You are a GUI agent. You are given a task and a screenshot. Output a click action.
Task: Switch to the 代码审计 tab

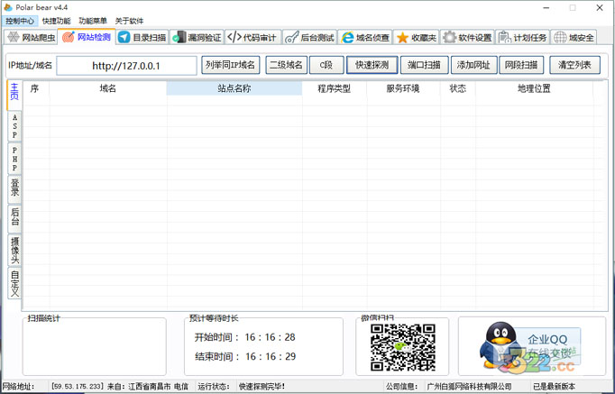253,38
